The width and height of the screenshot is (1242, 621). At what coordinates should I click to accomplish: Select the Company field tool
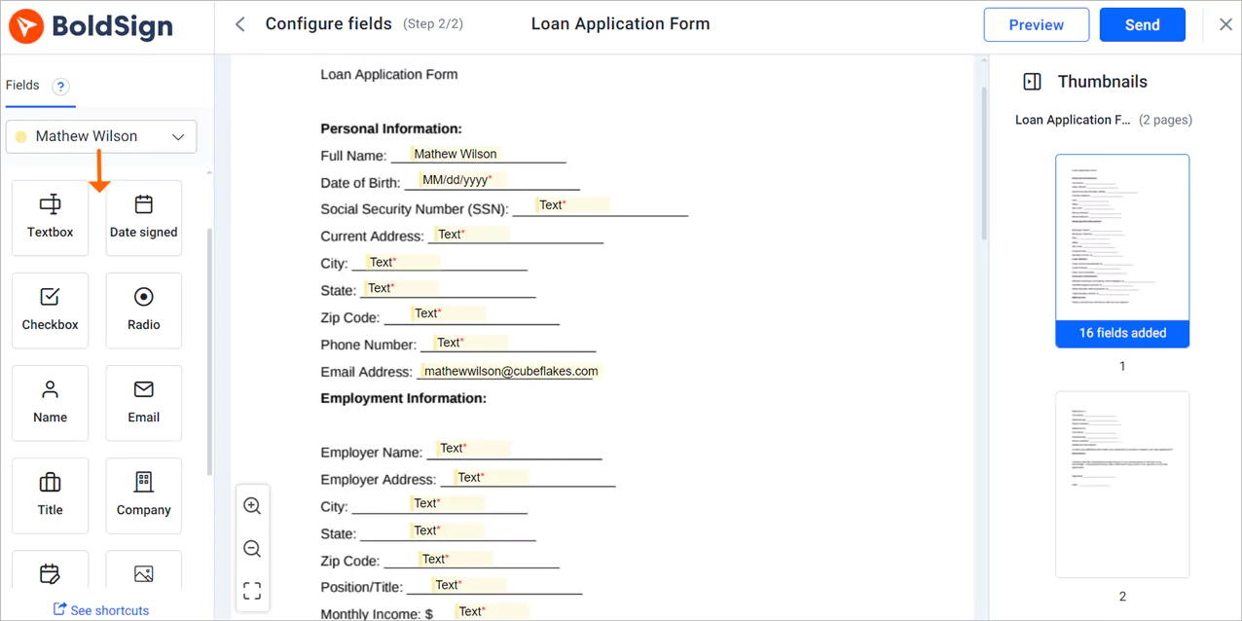[144, 495]
